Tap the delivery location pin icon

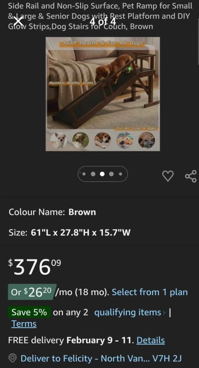[x=13, y=358]
